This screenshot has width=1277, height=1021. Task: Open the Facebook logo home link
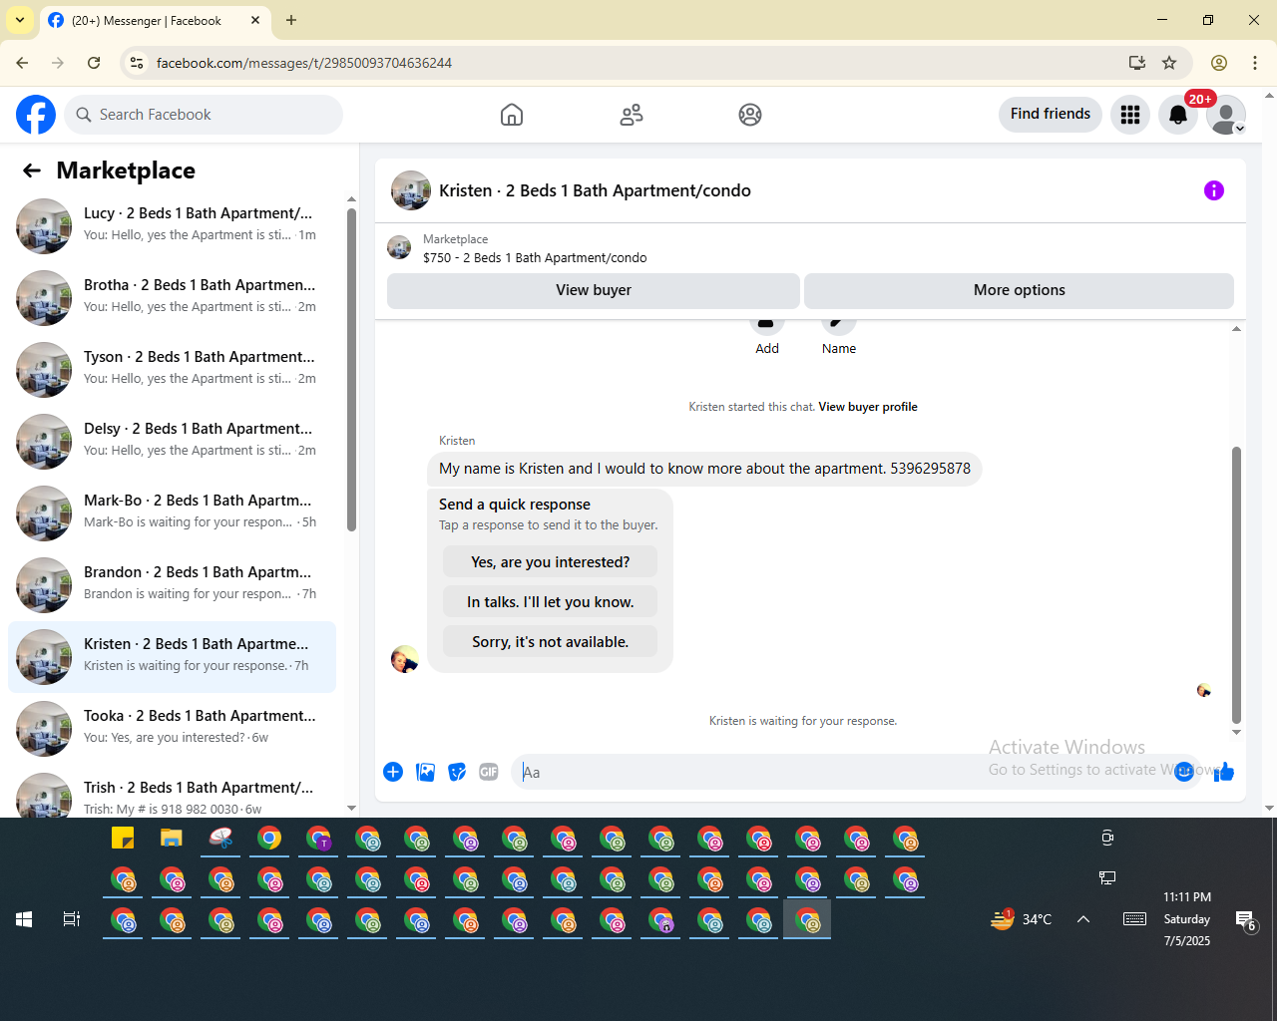tap(36, 115)
